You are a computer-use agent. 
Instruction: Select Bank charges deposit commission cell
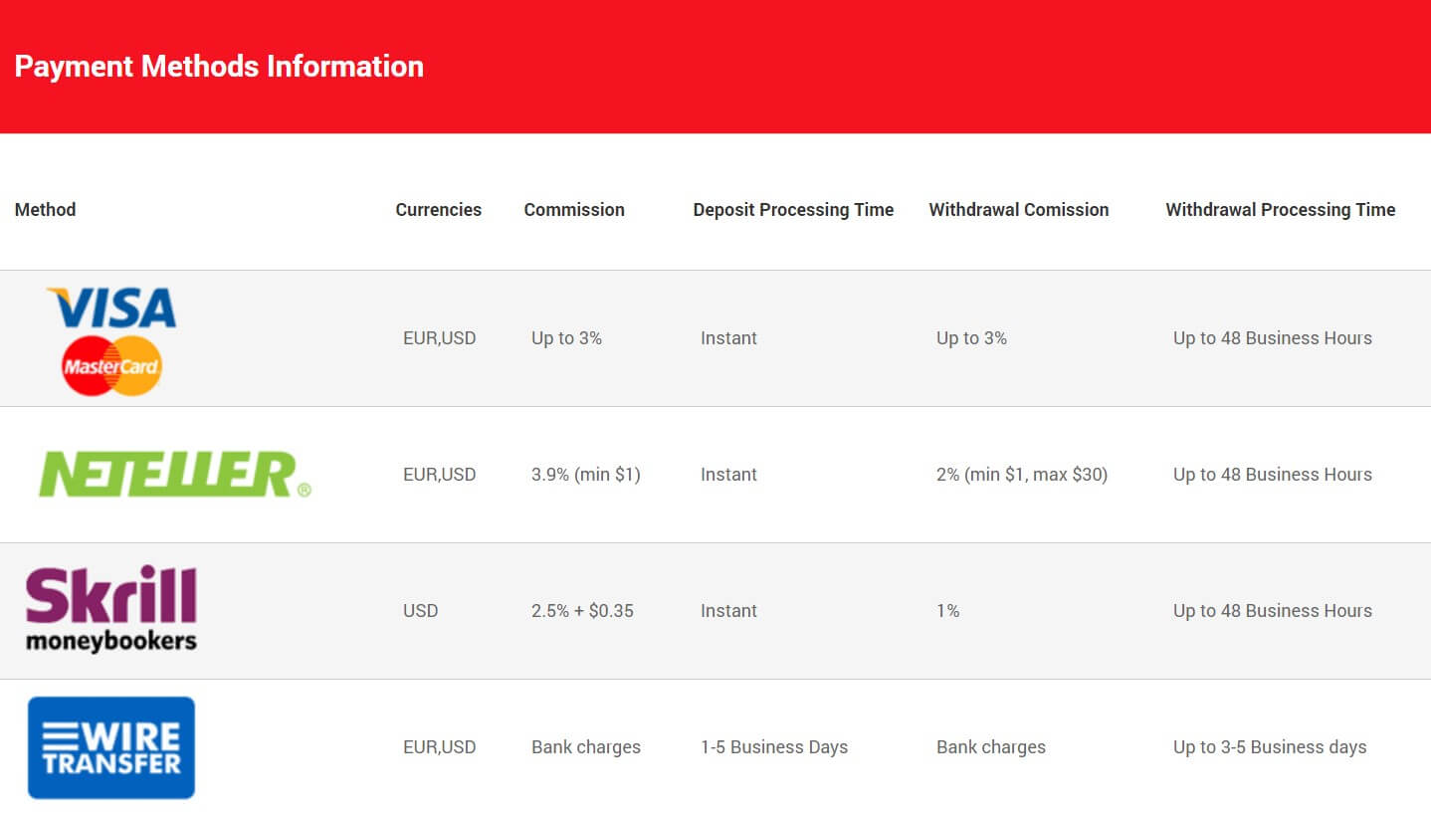tap(585, 747)
